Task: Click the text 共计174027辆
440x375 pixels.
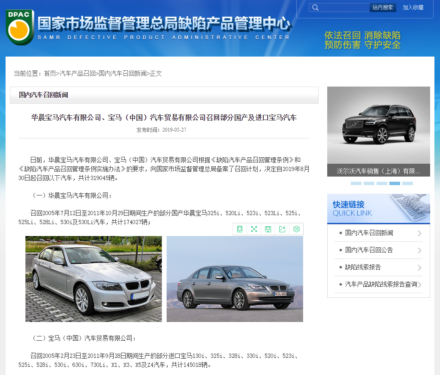Action: [x=129, y=222]
